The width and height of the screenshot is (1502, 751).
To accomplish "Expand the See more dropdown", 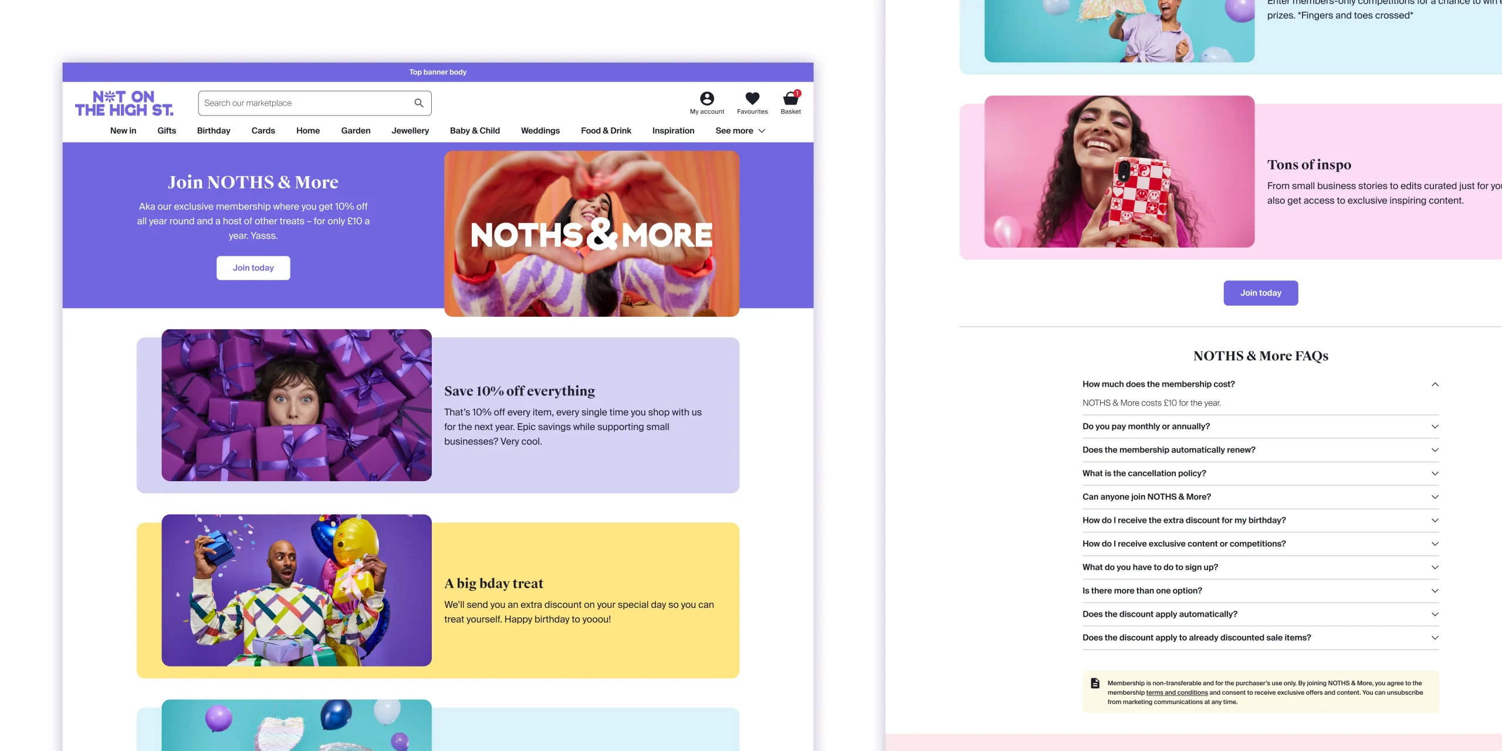I will (x=740, y=131).
